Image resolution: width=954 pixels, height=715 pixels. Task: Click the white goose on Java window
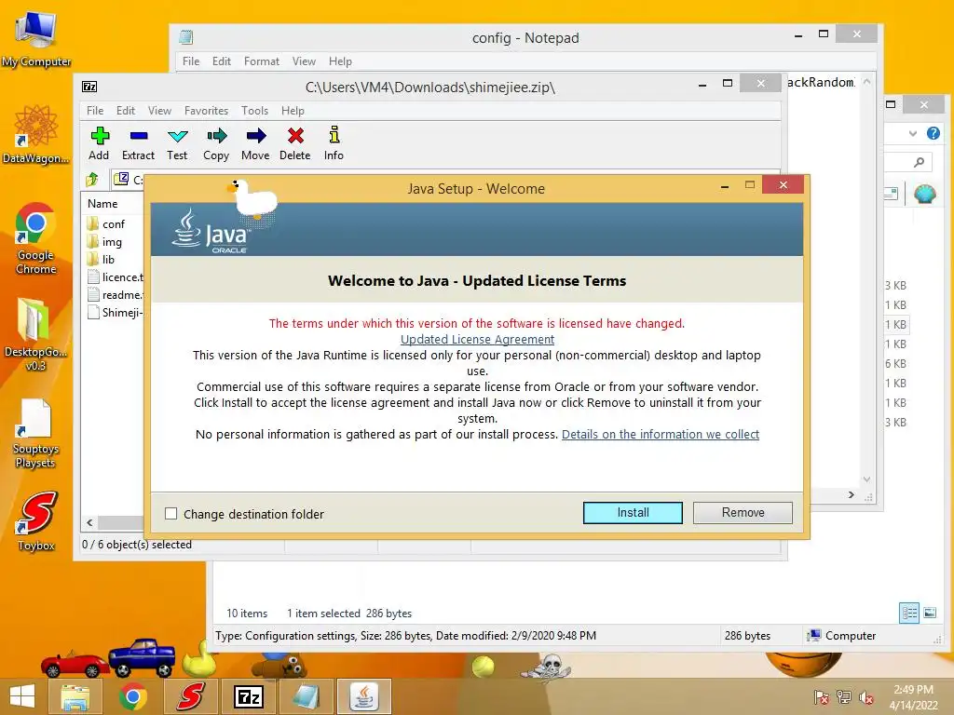point(254,198)
